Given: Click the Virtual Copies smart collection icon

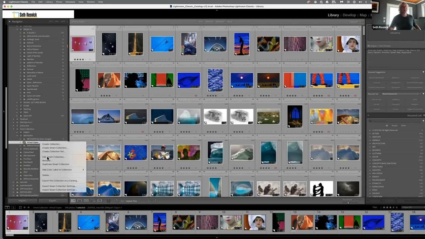Looking at the screenshot, I should click(x=24, y=142).
